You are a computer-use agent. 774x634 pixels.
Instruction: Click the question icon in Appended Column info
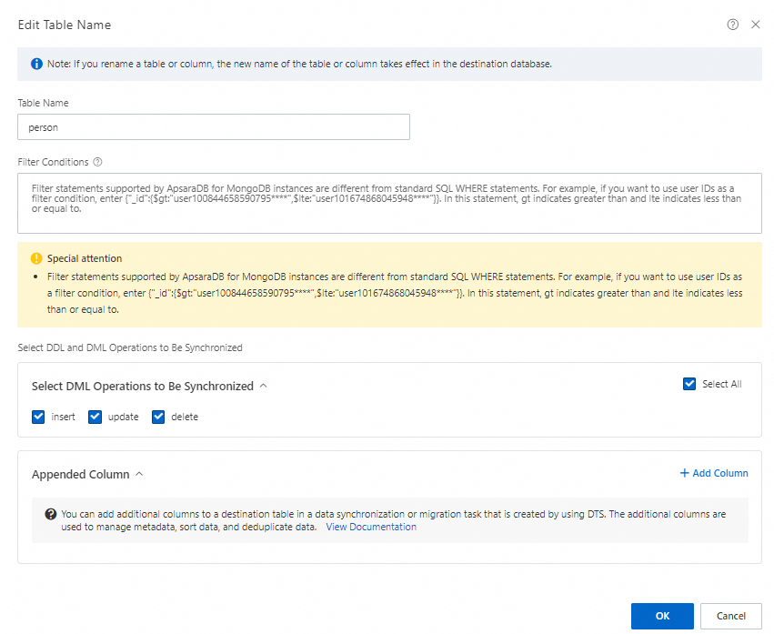[51, 514]
